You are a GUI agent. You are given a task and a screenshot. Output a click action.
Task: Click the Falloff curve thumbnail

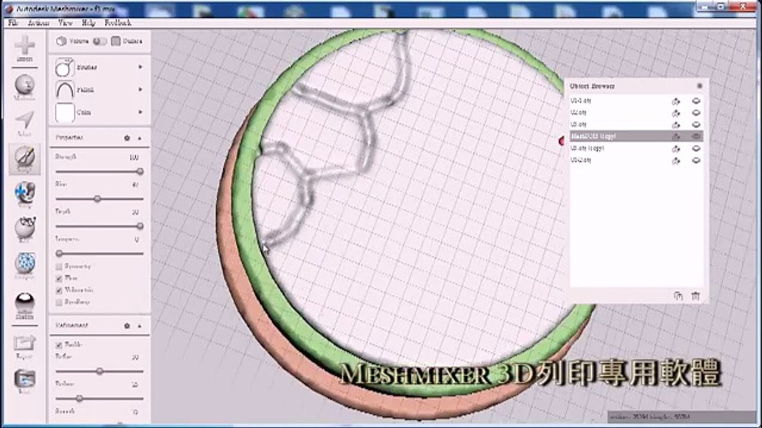coord(64,90)
